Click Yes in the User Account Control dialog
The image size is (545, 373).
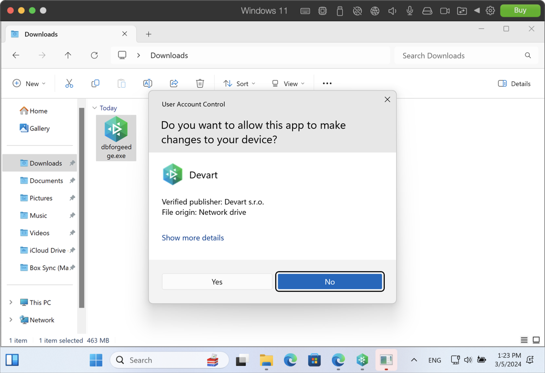[x=217, y=281]
